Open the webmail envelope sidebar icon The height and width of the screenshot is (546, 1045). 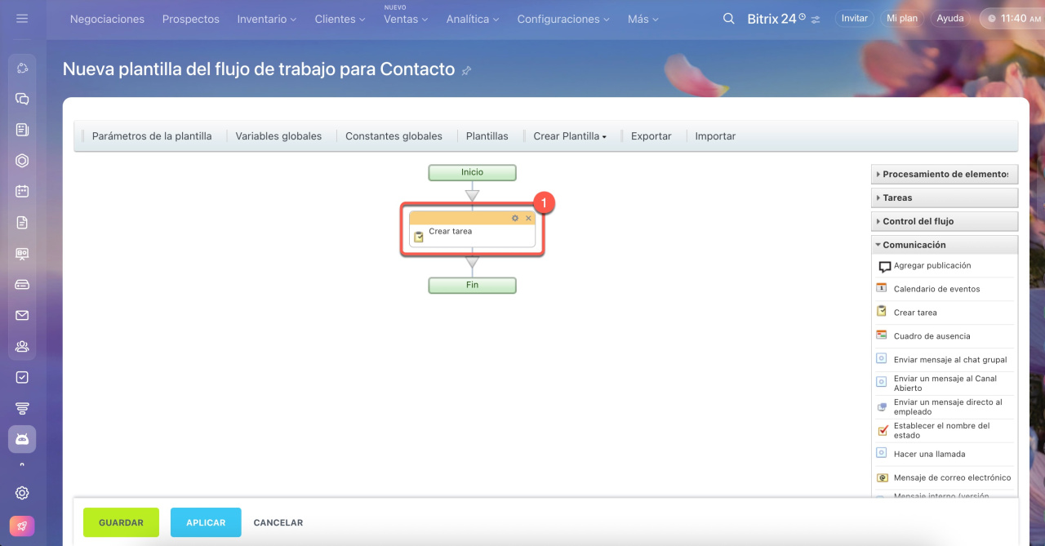pos(22,316)
